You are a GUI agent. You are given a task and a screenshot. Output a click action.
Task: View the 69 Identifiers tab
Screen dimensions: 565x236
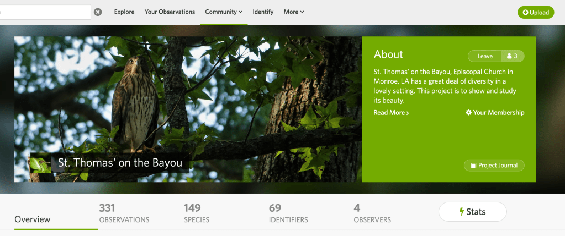point(288,213)
